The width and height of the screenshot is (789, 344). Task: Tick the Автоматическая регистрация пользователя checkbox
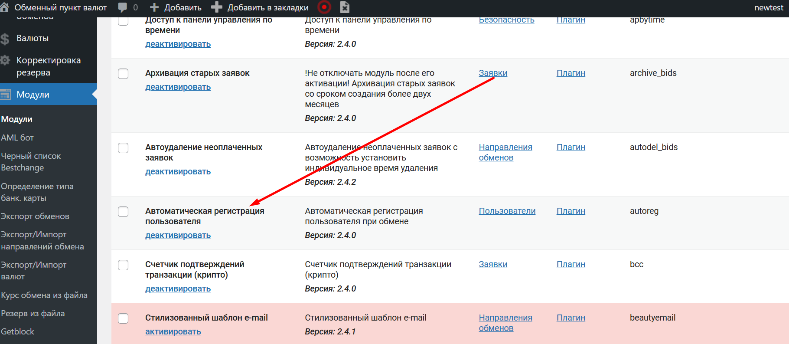[123, 212]
